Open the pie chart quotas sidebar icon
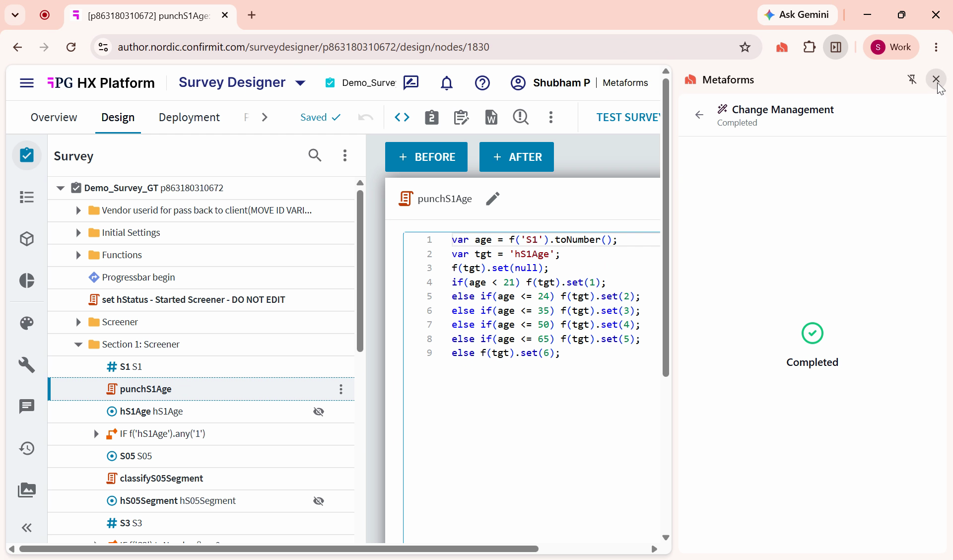Image resolution: width=953 pixels, height=560 pixels. (x=27, y=280)
